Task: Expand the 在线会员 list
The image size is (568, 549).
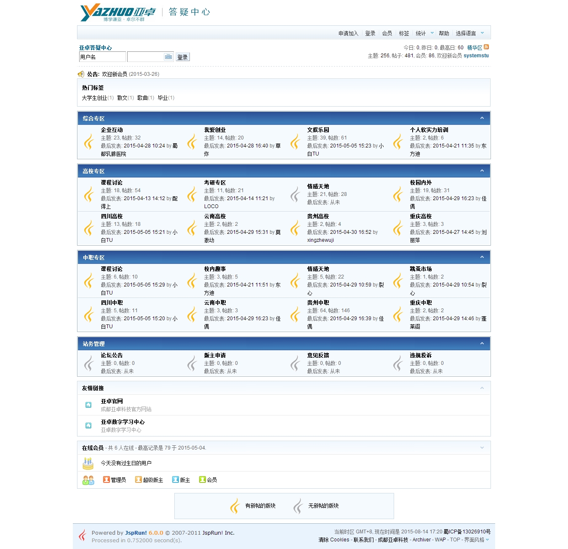Action: click(x=482, y=447)
